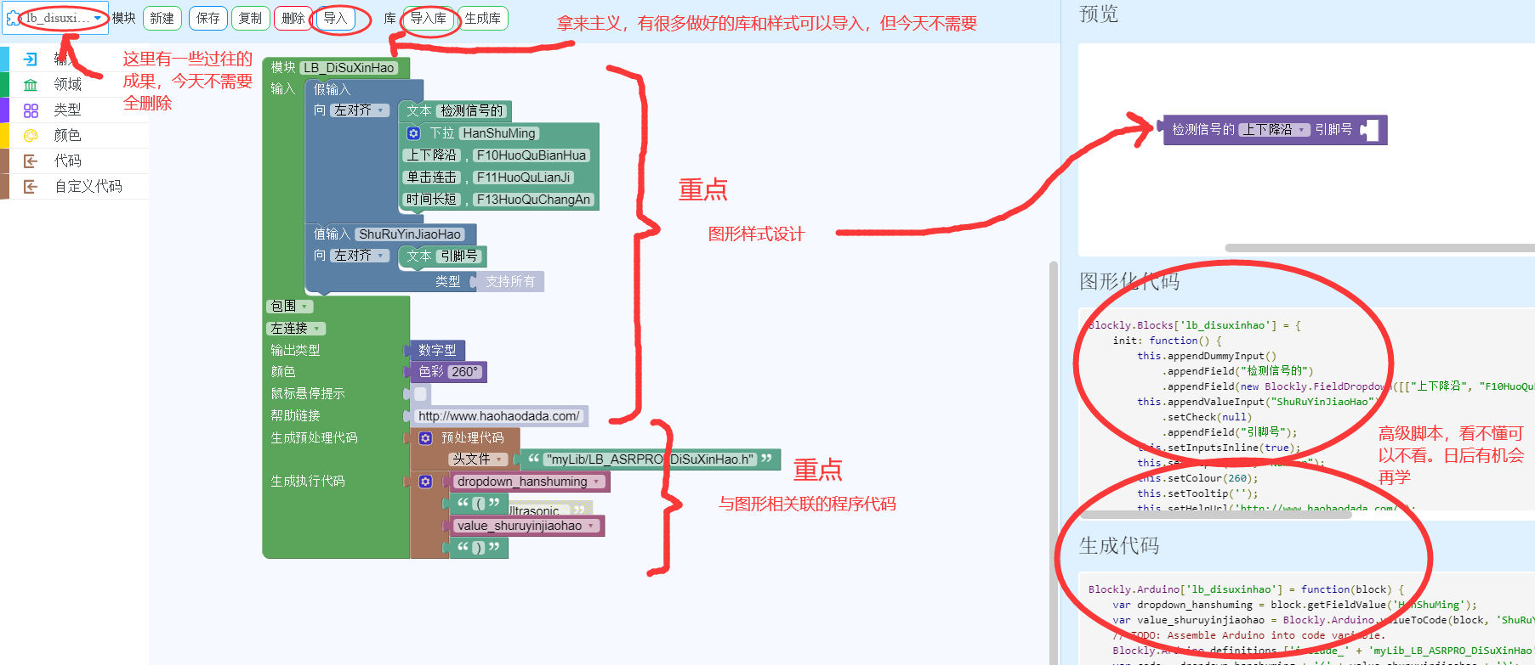
Task: Expand the 包围 dropdown on the block
Action: pyautogui.click(x=290, y=306)
